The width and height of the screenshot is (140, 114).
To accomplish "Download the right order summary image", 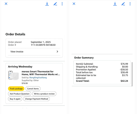I will click(115, 4).
